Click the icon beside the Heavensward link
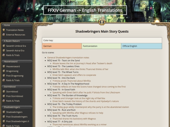The height and width of the screenshot is (127, 170). click(4, 66)
